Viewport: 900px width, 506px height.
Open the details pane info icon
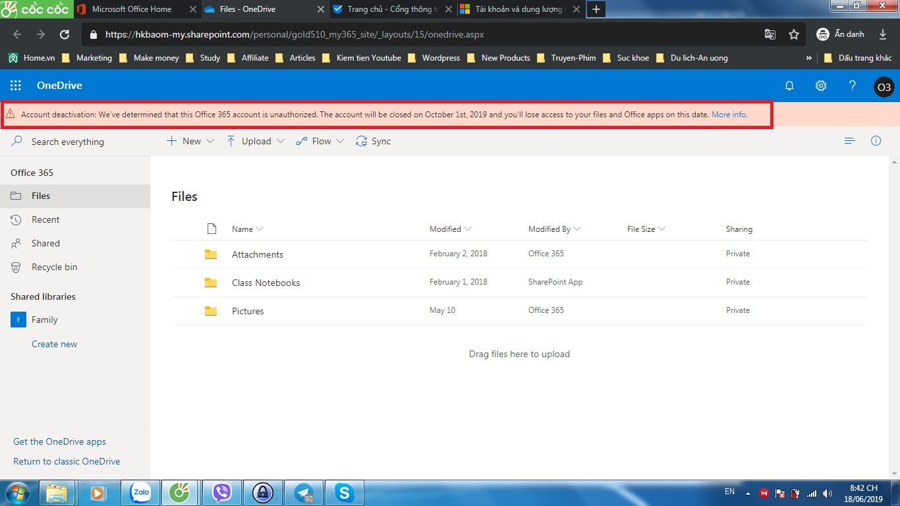point(876,141)
